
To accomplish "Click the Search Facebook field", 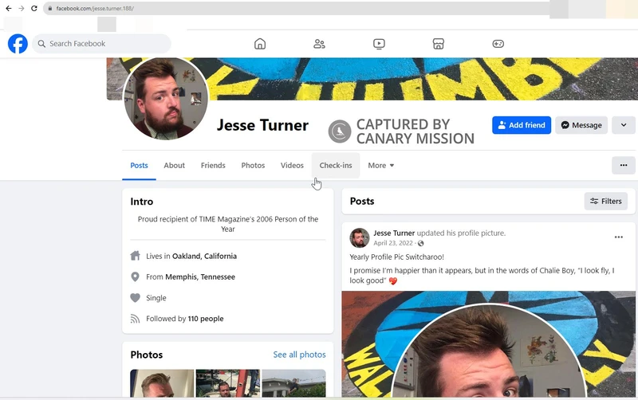I will click(x=102, y=44).
